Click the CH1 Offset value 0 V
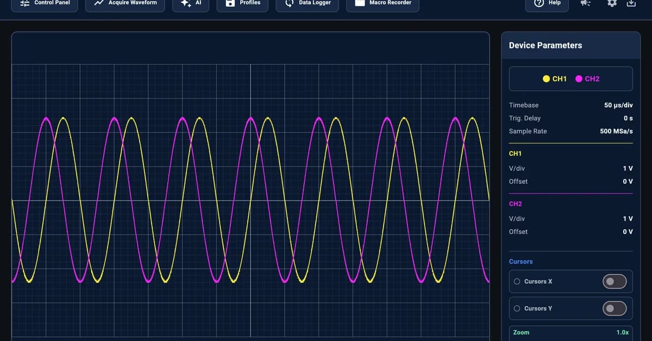The width and height of the screenshot is (652, 341). click(x=628, y=181)
